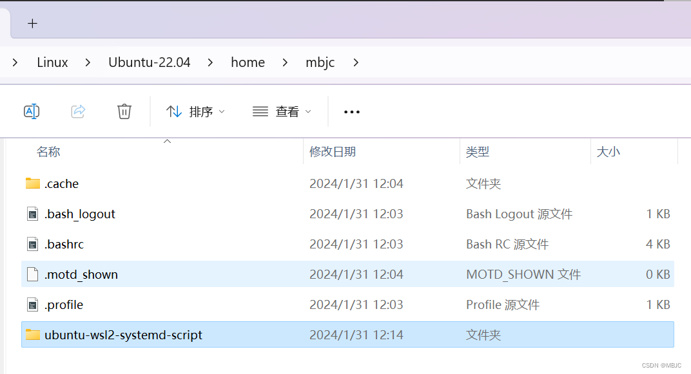Viewport: 691px width, 374px height.
Task: Click the new tab plus button
Action: (x=32, y=24)
